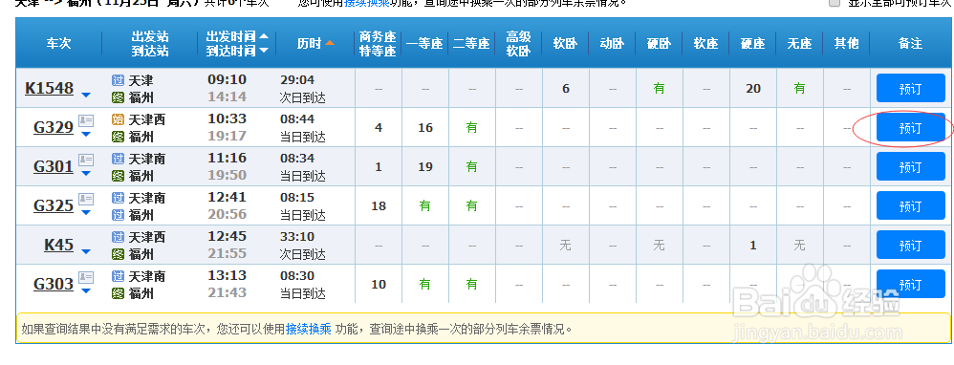Click business seat count 18 for G325
This screenshot has height=365, width=954.
[379, 205]
